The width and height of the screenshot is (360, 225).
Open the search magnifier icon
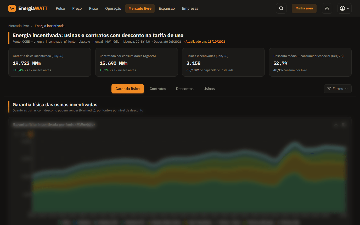click(x=281, y=8)
